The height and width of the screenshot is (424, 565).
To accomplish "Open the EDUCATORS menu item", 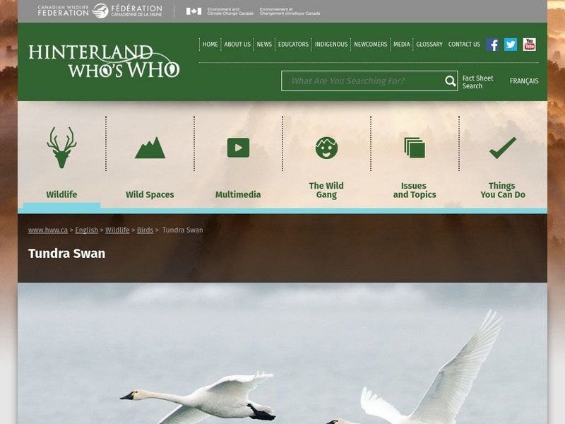I will point(295,44).
